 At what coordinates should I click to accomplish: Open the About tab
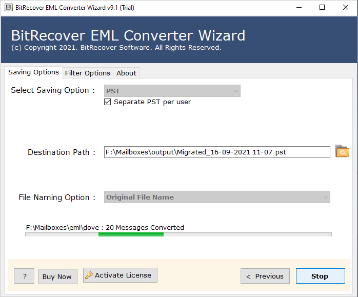[x=127, y=73]
